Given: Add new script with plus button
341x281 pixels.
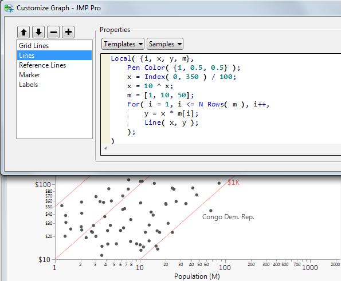Looking at the screenshot, I should [68, 32].
